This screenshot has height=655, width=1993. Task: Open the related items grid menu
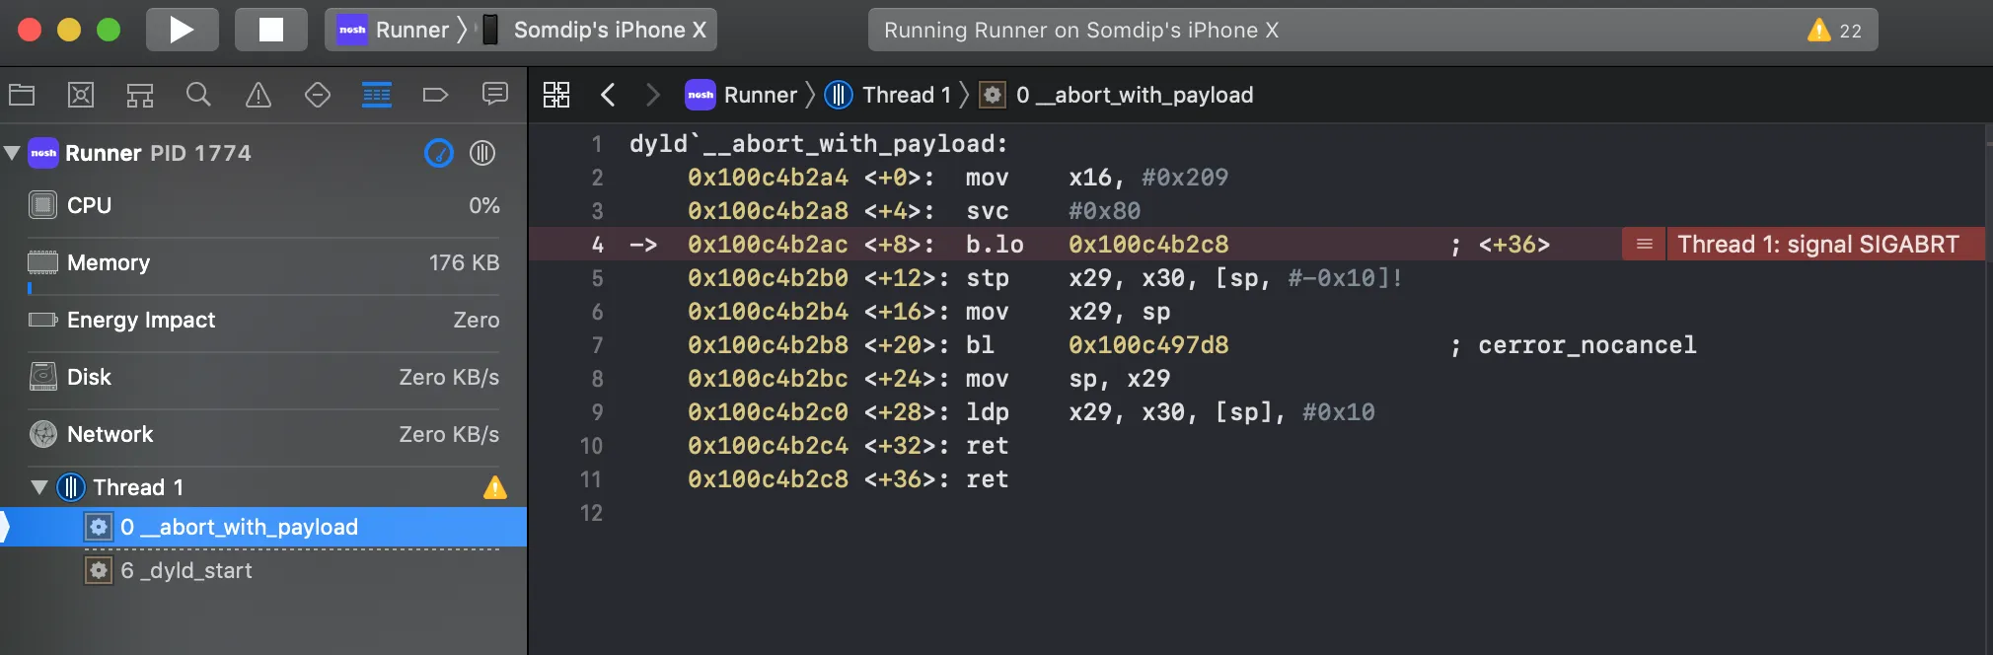556,95
